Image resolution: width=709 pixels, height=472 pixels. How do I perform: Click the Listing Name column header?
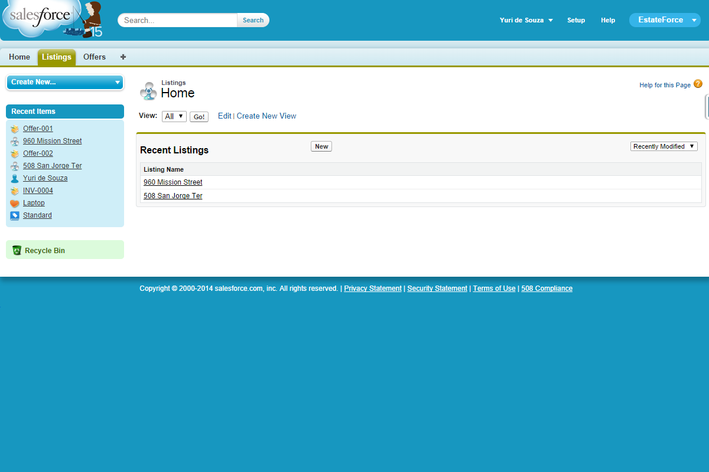(164, 169)
